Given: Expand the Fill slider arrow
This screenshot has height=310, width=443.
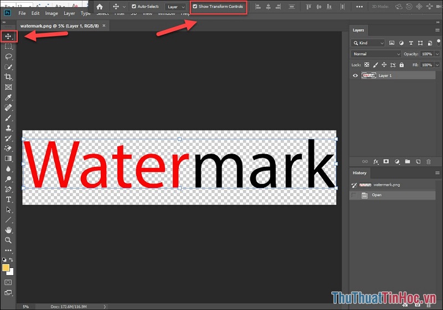Looking at the screenshot, I should coord(437,65).
